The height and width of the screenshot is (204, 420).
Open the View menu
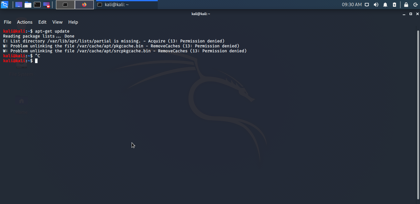pos(57,22)
